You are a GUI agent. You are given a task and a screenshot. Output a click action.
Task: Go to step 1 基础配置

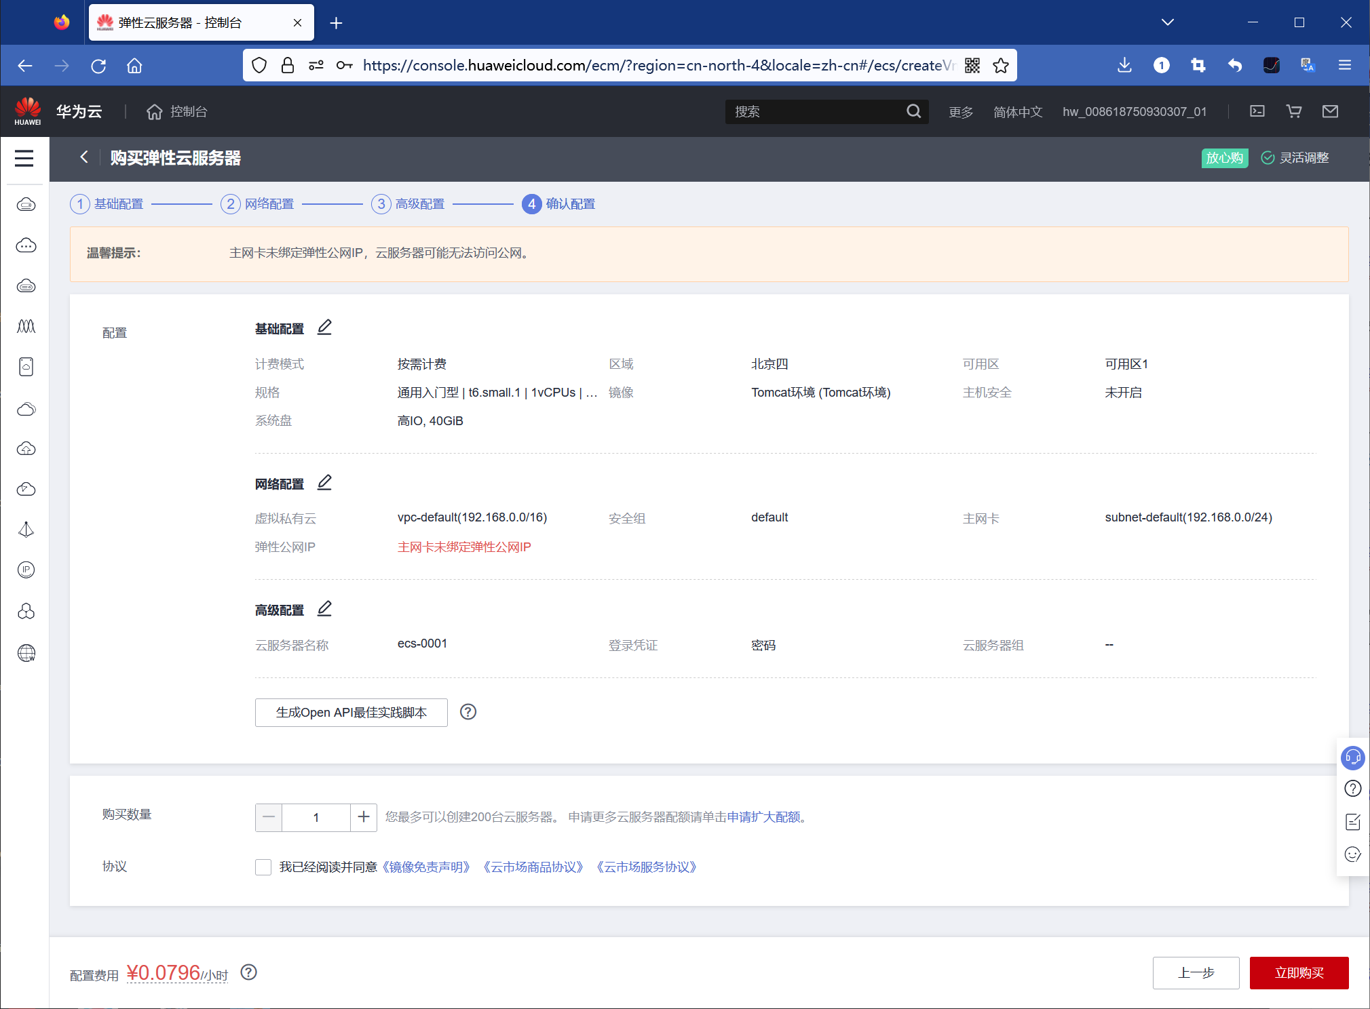(107, 204)
